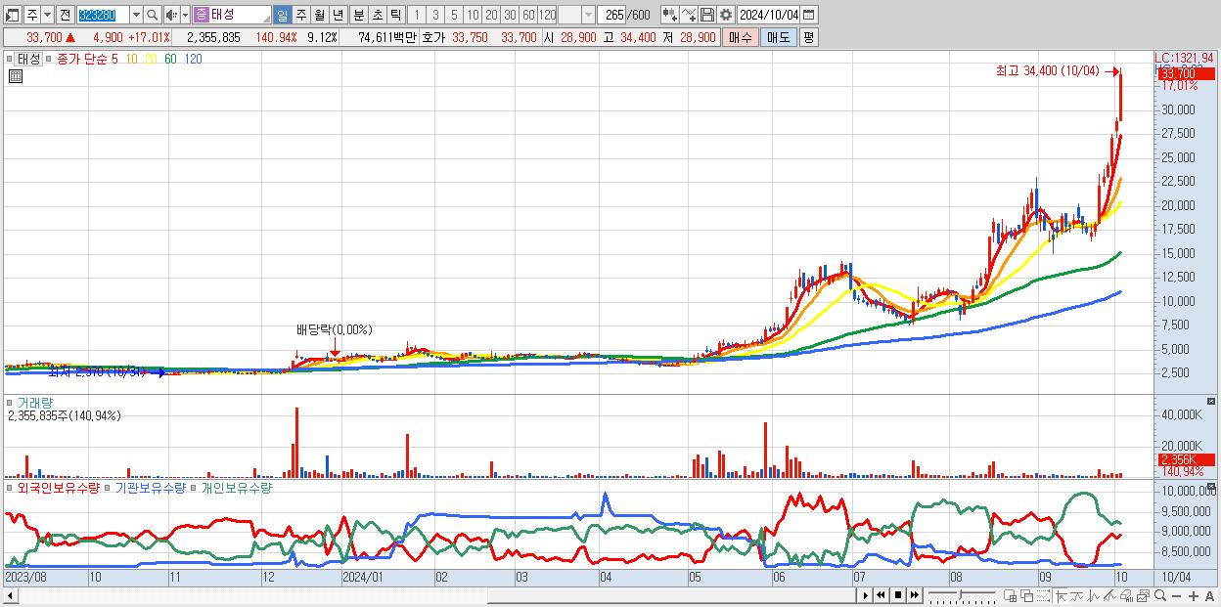The width and height of the screenshot is (1221, 607).
Task: Click the 30 interval button
Action: pyautogui.click(x=510, y=15)
